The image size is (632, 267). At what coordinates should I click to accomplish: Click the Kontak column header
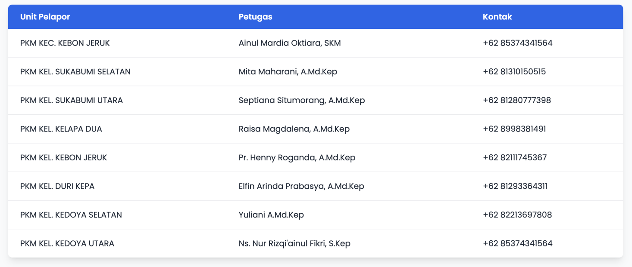click(x=497, y=17)
